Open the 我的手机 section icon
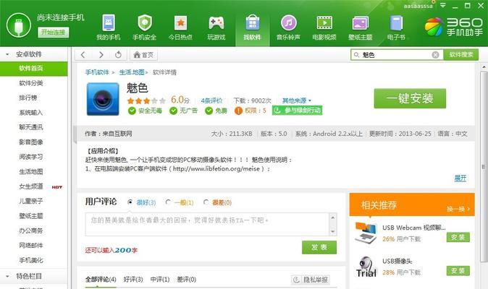This screenshot has height=289, width=488. 109,22
